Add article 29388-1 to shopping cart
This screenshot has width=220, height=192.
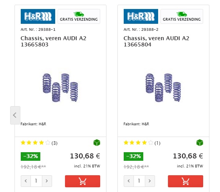(x=83, y=181)
